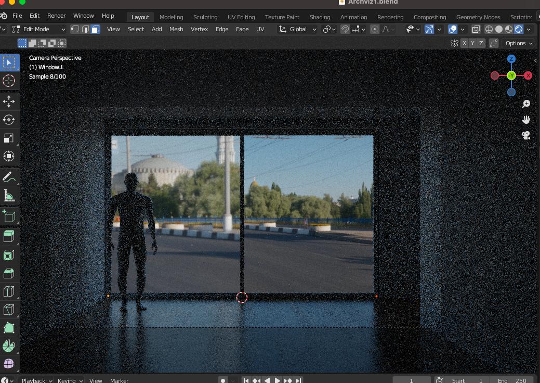
Task: Jump to the first frame of the timeline
Action: (246, 380)
